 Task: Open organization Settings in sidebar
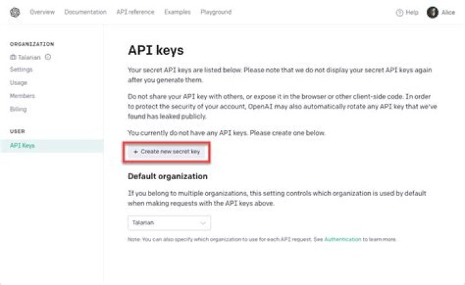[x=21, y=69]
